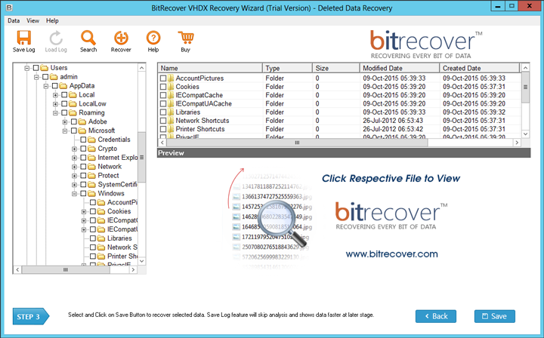Click the Credentials folder icon
Screen dimensions: 544x338
91,140
